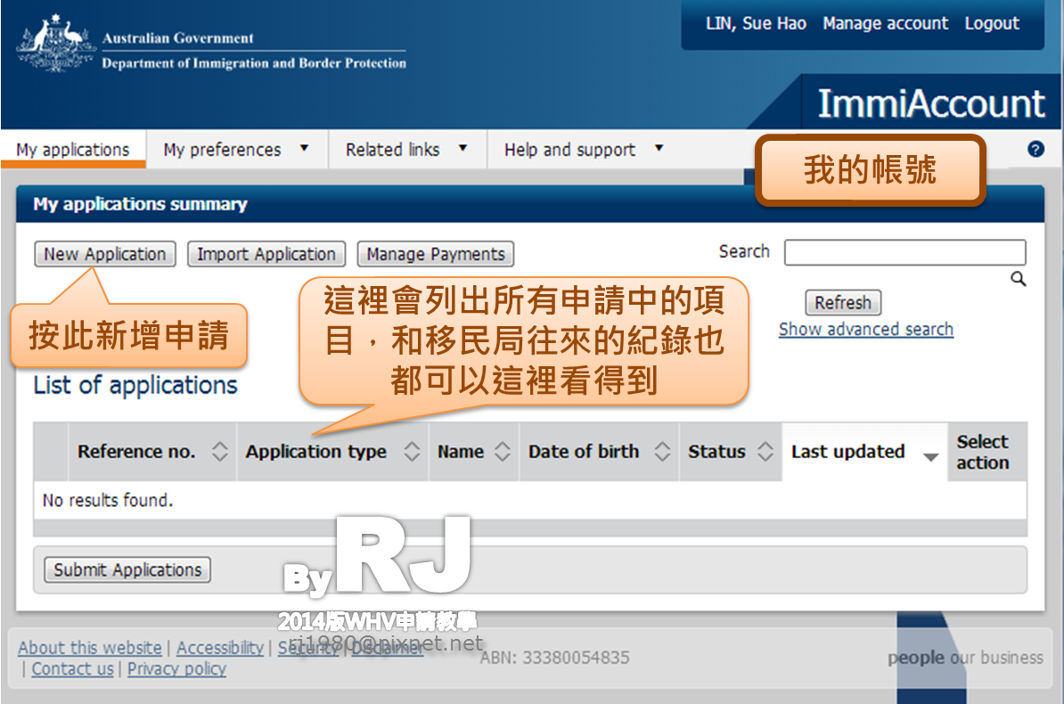Image resolution: width=1064 pixels, height=704 pixels.
Task: Open the Related links menu
Action: tap(407, 150)
